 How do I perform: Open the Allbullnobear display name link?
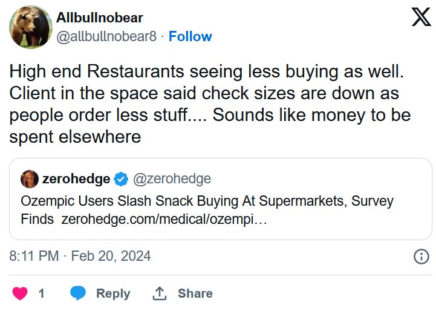click(x=100, y=18)
